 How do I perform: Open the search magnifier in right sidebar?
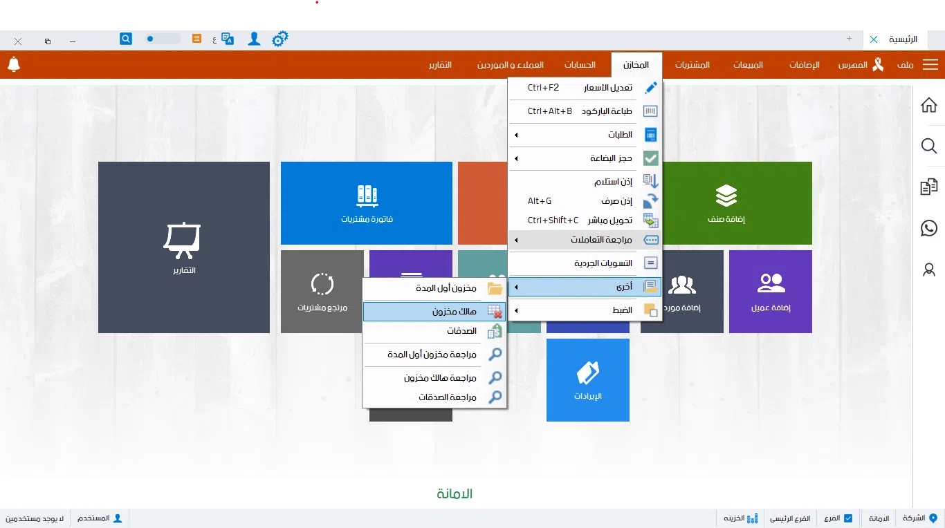pyautogui.click(x=928, y=146)
